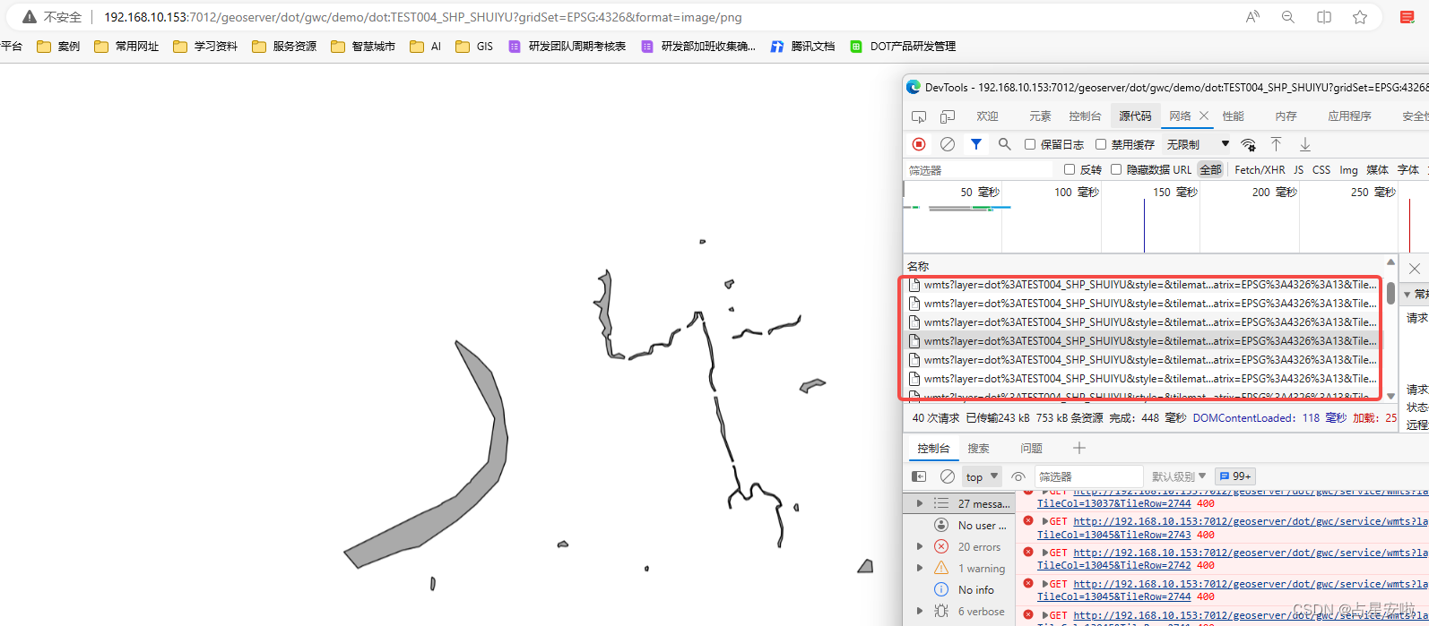This screenshot has width=1429, height=626.
Task: Click the not-secure warning triangle icon
Action: click(x=30, y=17)
